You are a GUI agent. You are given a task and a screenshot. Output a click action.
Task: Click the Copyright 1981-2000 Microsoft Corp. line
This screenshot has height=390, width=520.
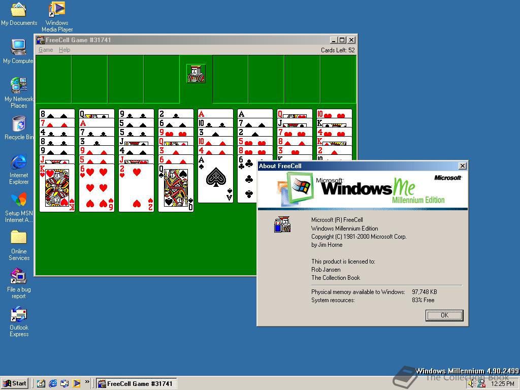pos(359,237)
